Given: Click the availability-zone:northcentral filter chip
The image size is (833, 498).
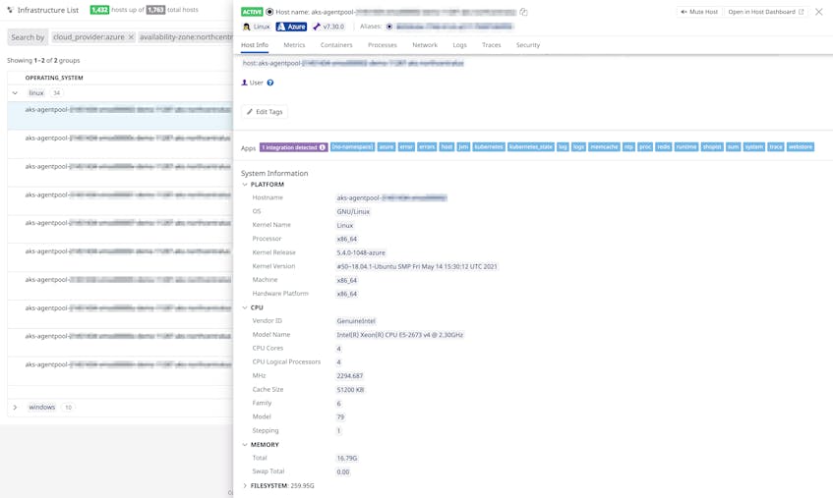Looking at the screenshot, I should pyautogui.click(x=186, y=37).
